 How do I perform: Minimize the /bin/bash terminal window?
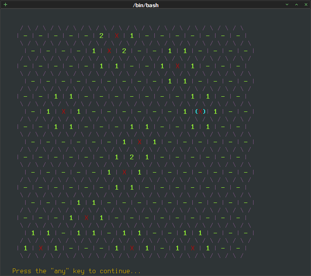coord(287,4)
